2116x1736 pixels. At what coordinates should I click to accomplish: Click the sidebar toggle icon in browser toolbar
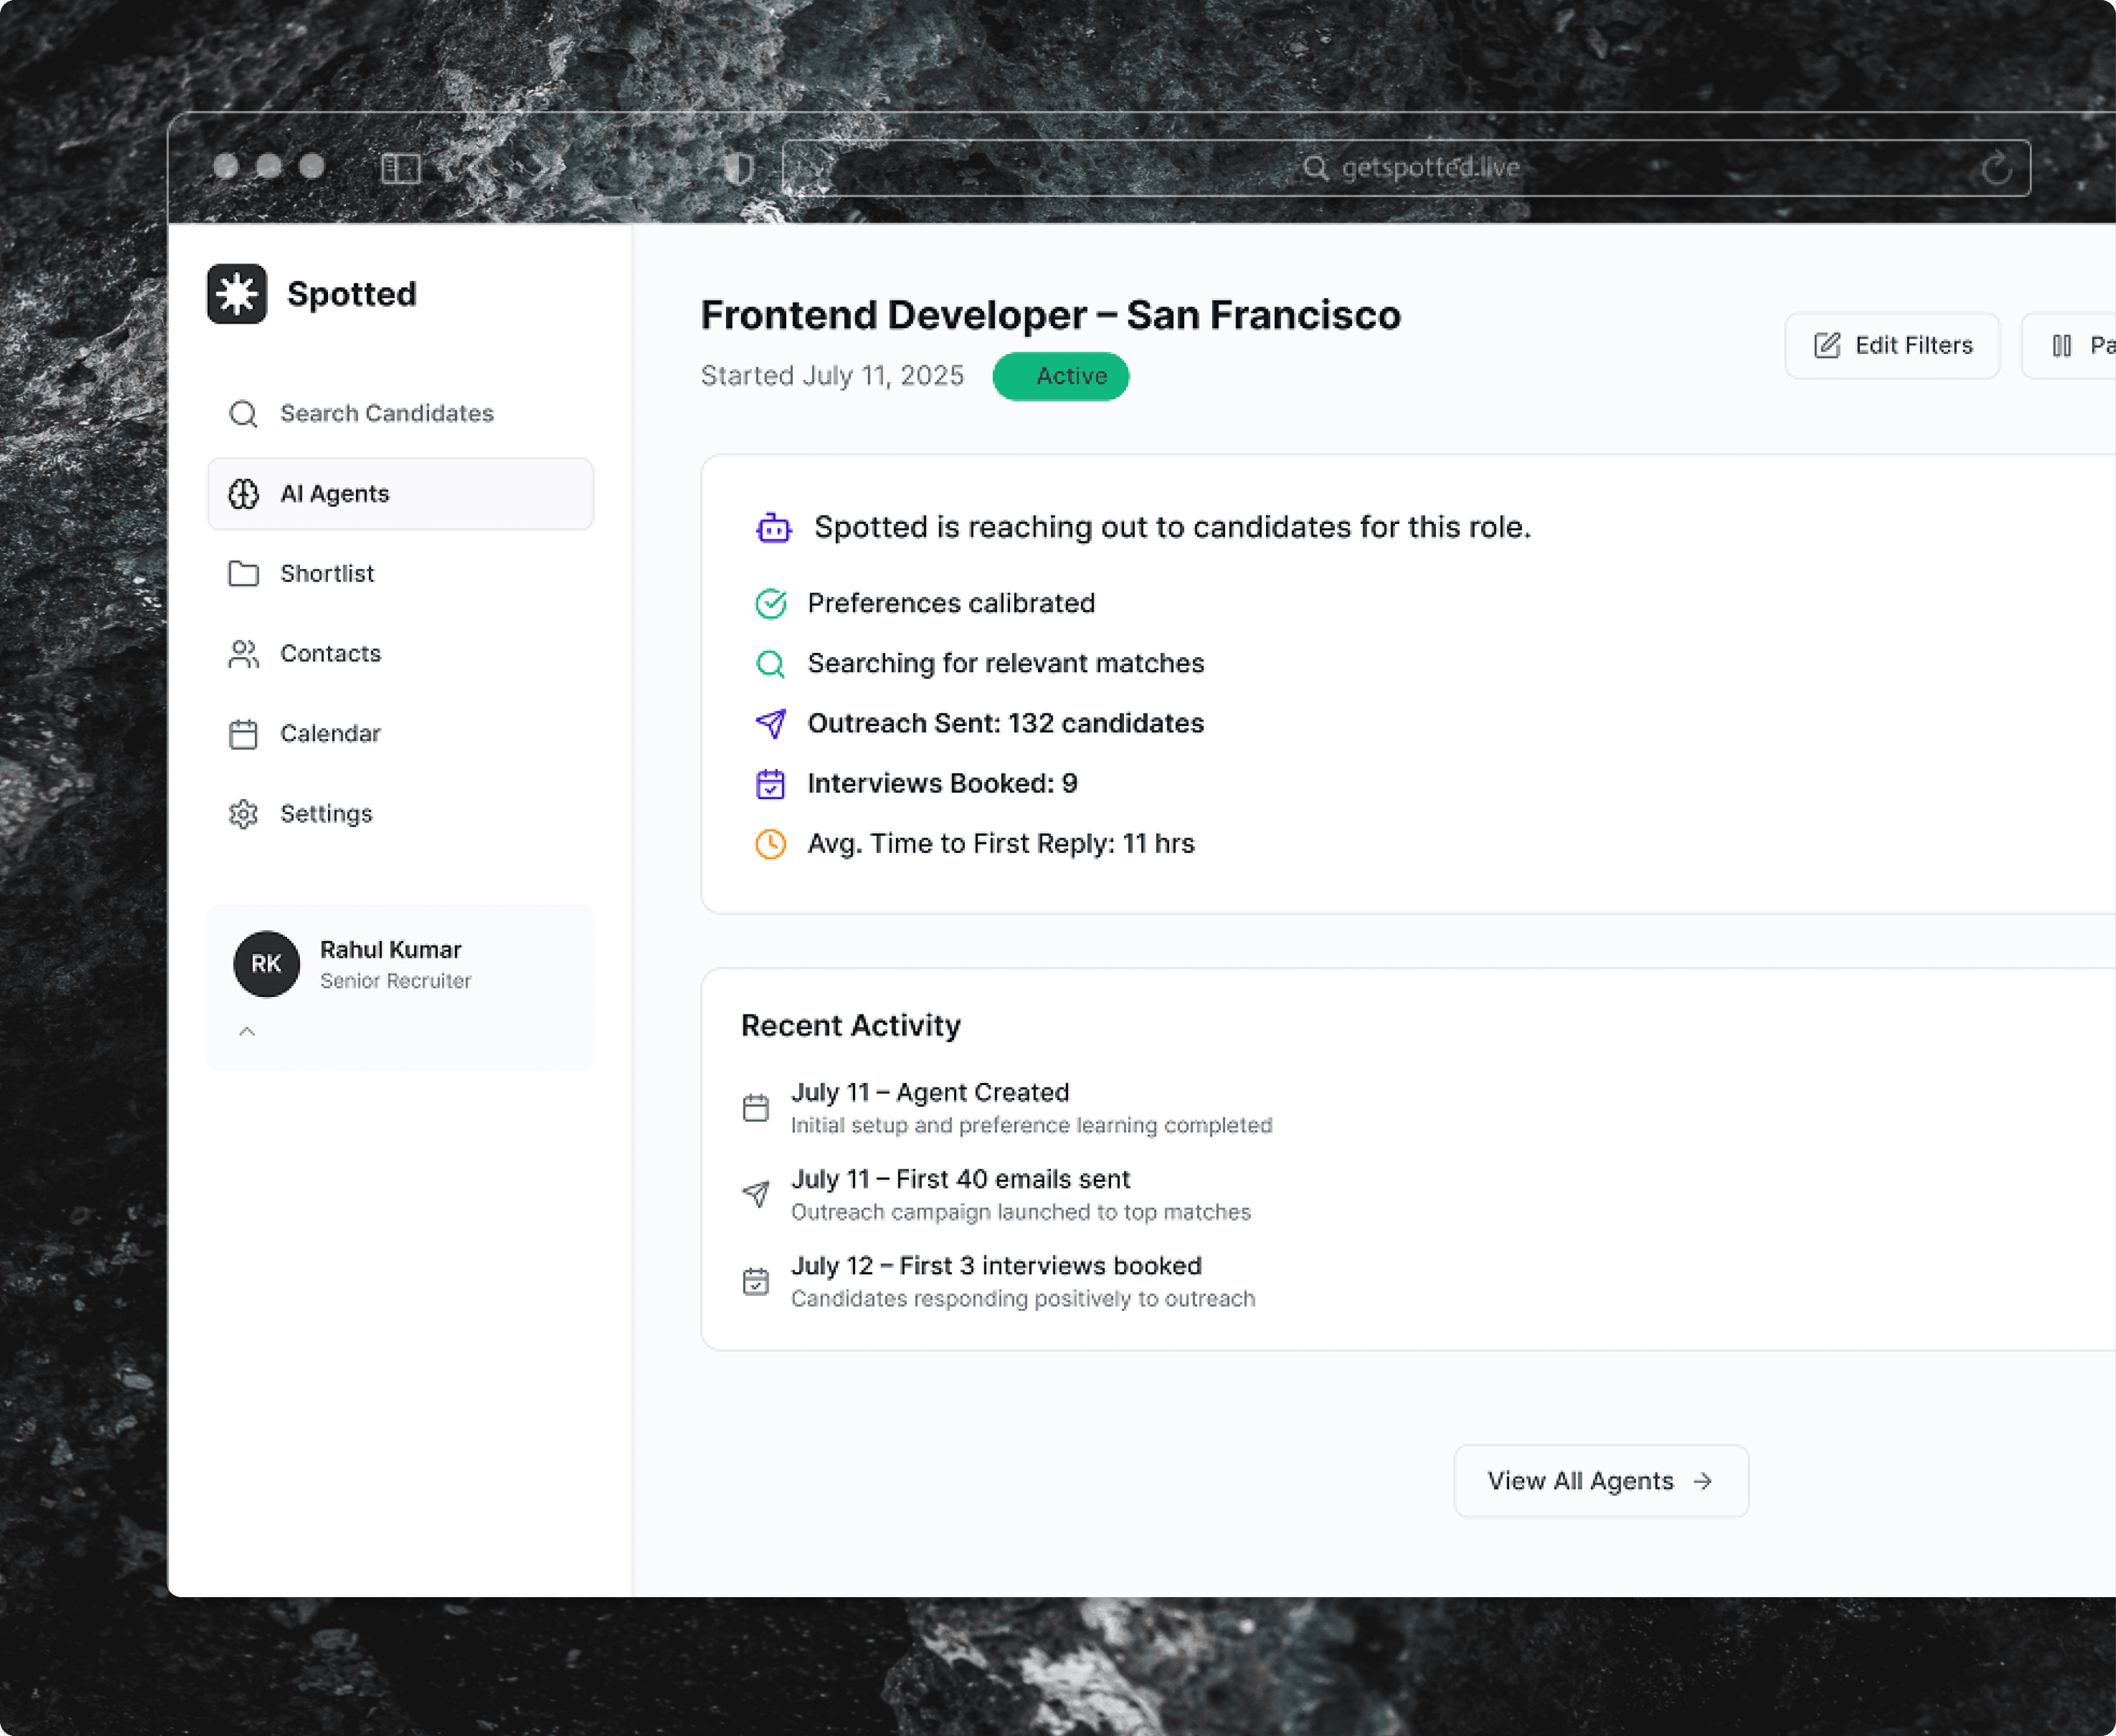[400, 168]
